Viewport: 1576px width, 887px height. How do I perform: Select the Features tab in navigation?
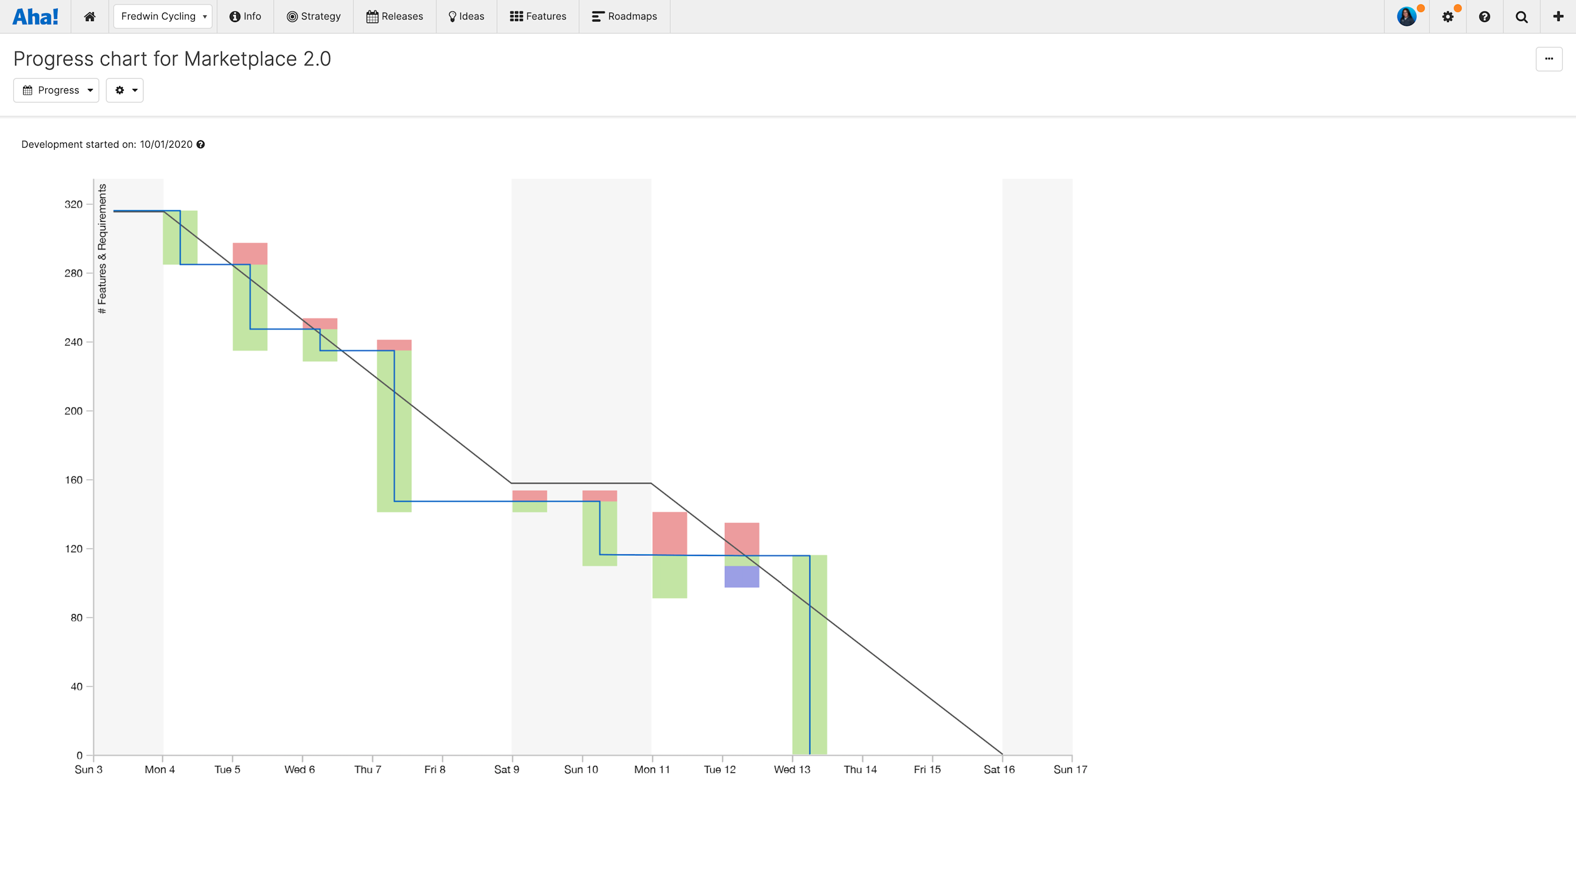point(538,16)
